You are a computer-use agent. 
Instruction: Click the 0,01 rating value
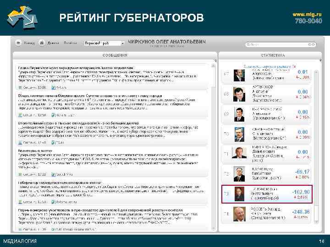[303, 72]
